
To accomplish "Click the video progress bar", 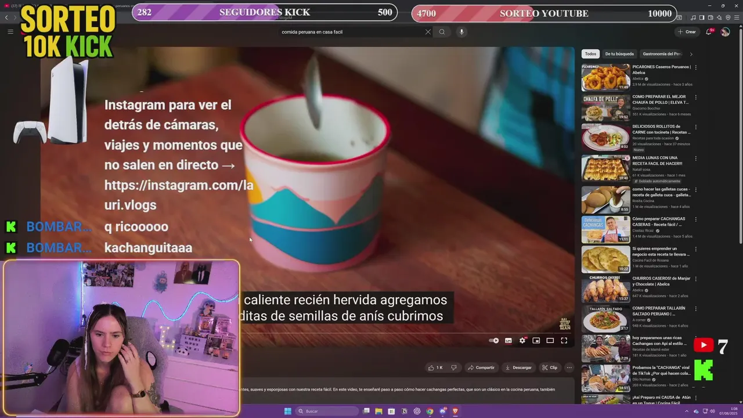I will (x=406, y=333).
